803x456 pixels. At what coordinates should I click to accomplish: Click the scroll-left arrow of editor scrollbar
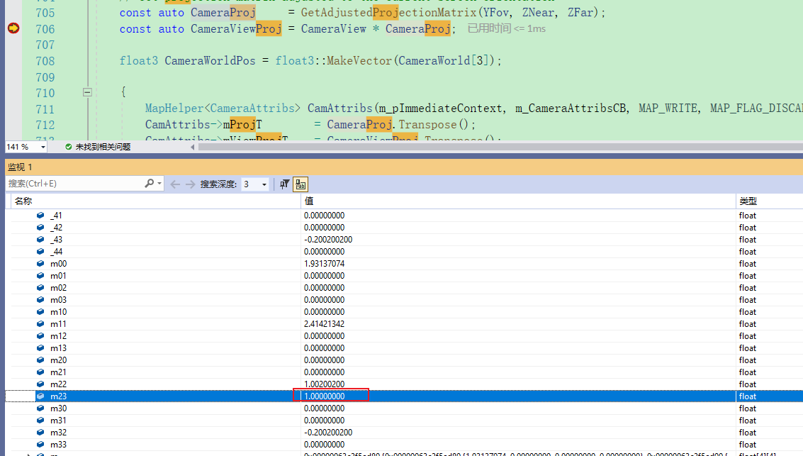pyautogui.click(x=193, y=147)
